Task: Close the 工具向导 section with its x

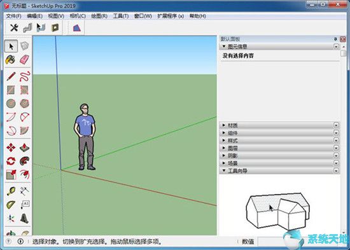Action: (336, 170)
